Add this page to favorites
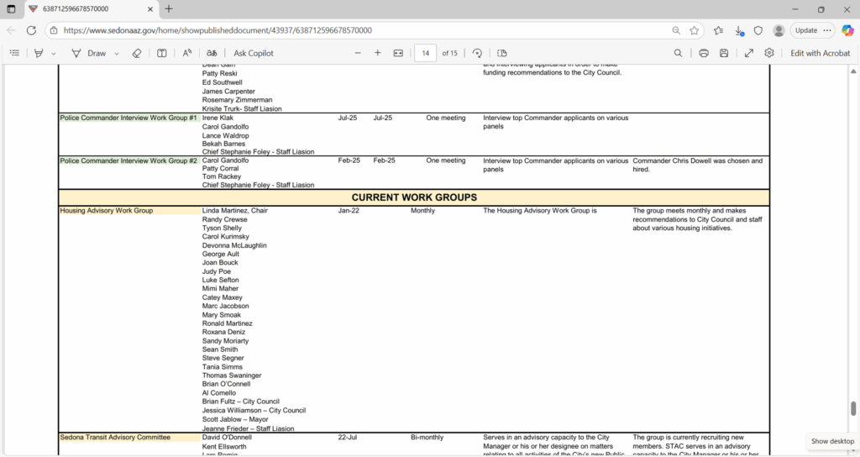860x457 pixels. click(695, 30)
